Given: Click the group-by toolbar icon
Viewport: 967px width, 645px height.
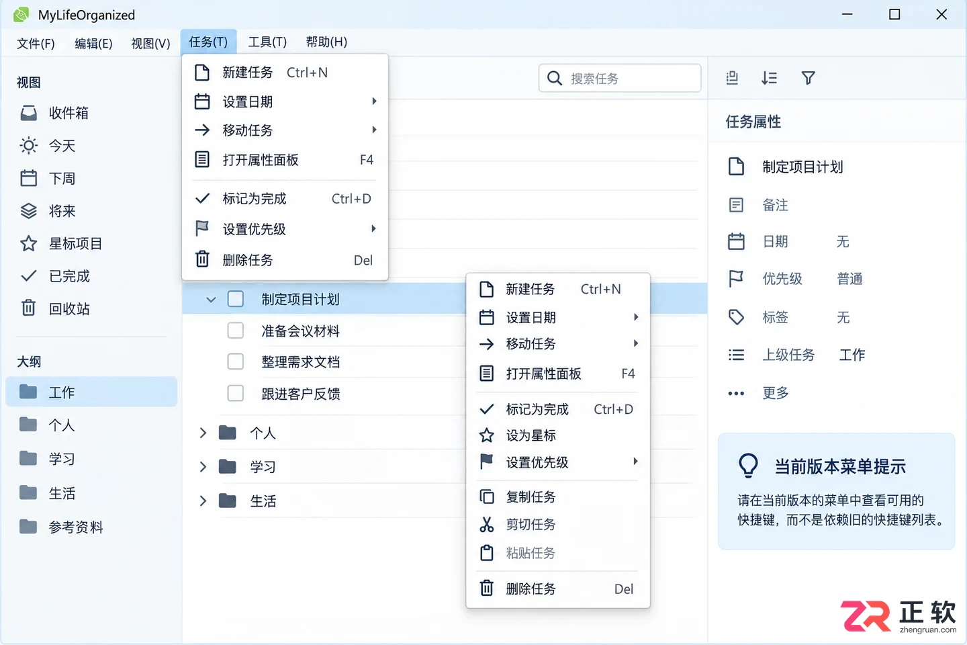Looking at the screenshot, I should coord(733,78).
